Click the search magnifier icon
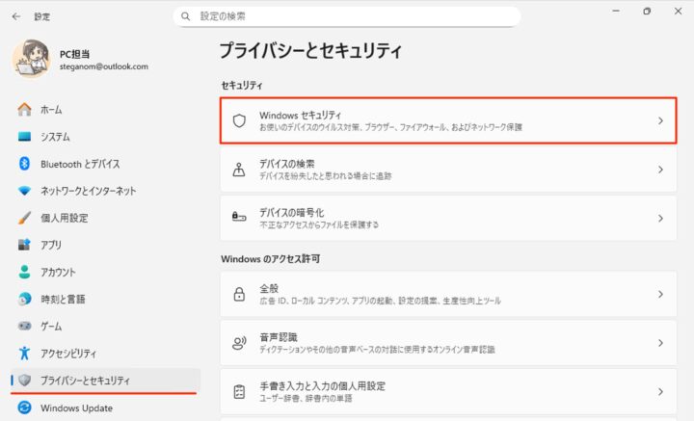Screen dimensions: 694x421 pos(186,16)
